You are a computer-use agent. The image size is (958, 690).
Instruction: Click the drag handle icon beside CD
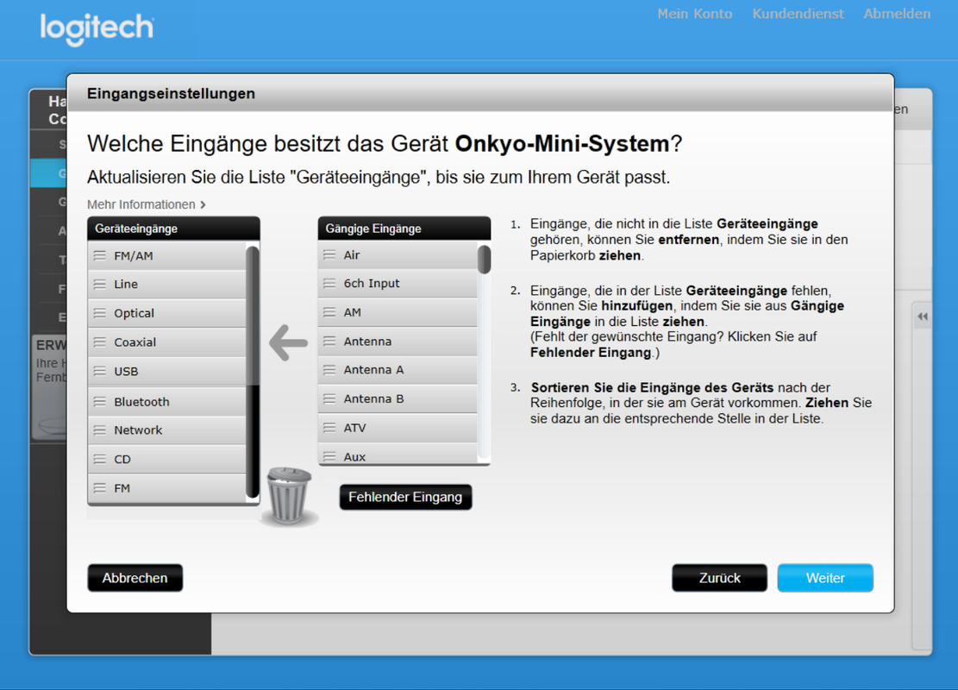[99, 459]
